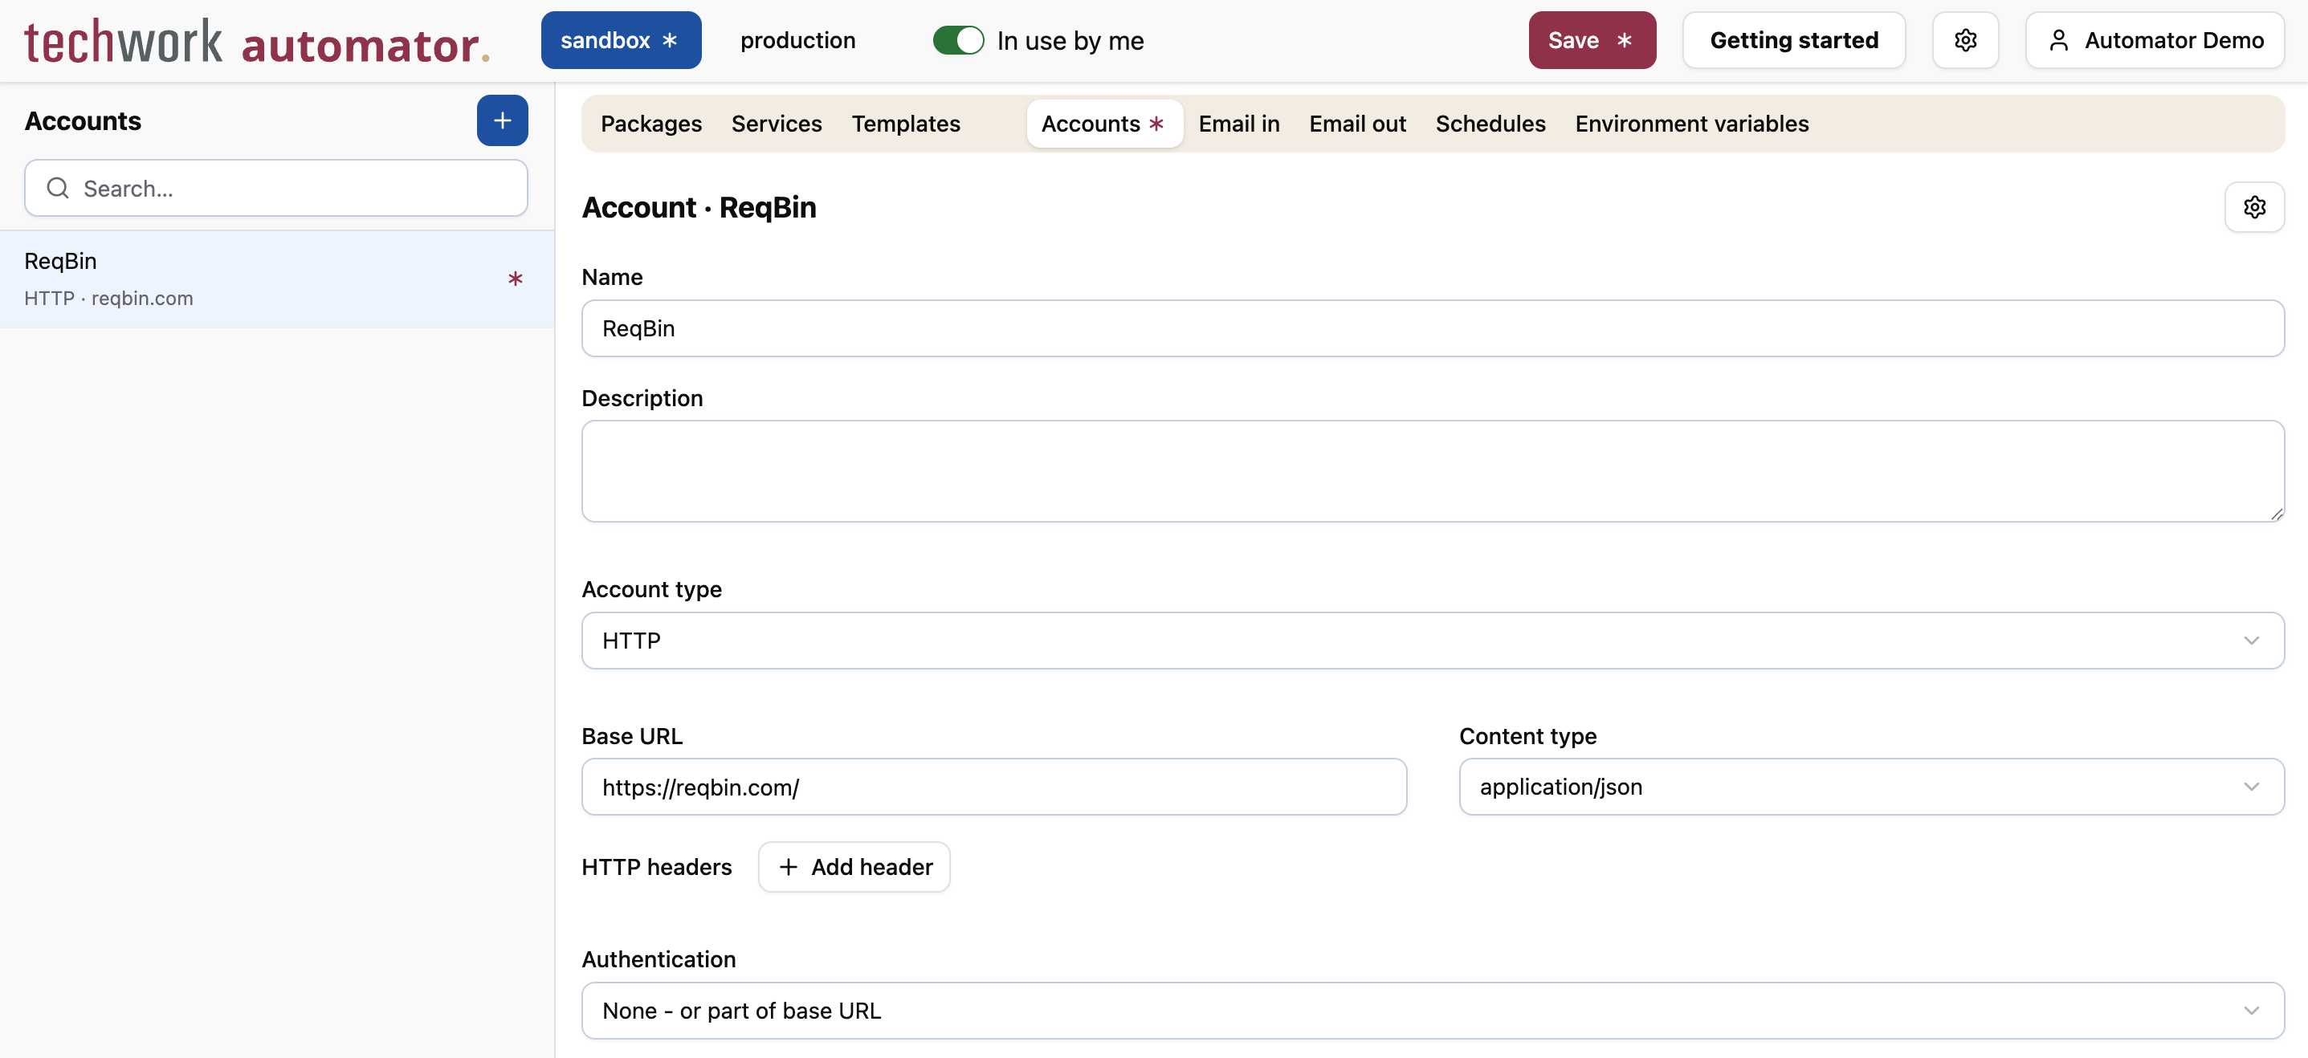Select the sandbox environment

(x=620, y=40)
